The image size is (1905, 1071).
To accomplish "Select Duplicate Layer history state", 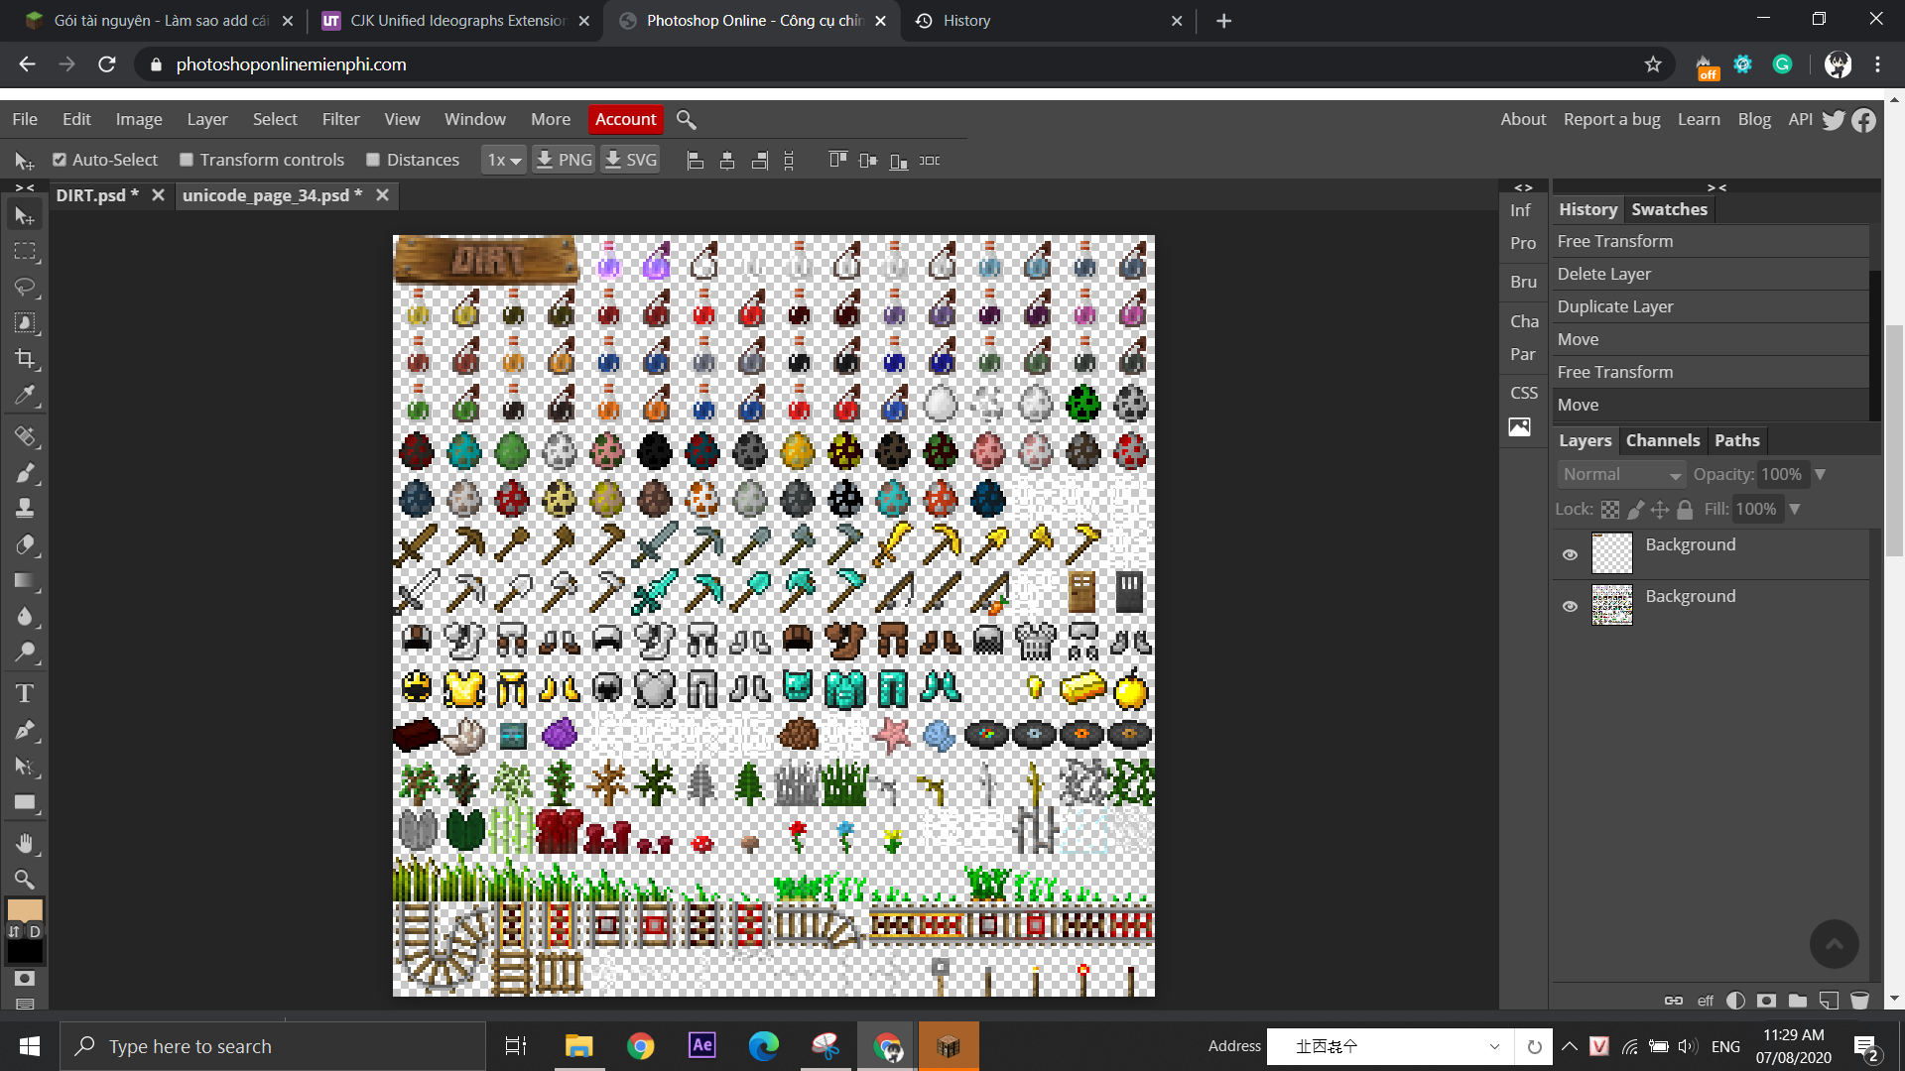I will (x=1614, y=306).
